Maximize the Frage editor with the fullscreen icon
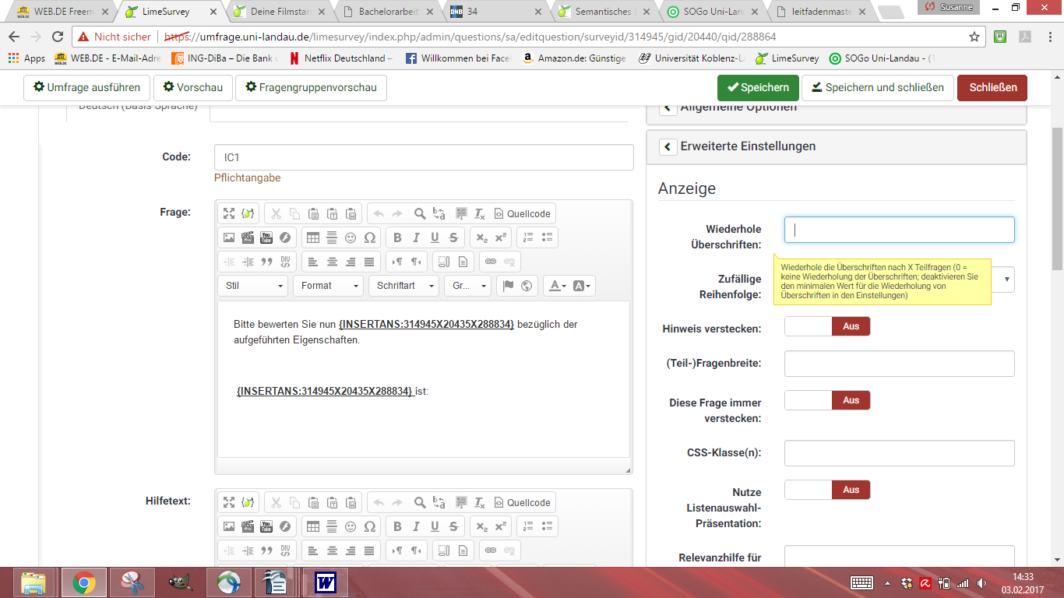The height and width of the screenshot is (598, 1064). pyautogui.click(x=229, y=213)
